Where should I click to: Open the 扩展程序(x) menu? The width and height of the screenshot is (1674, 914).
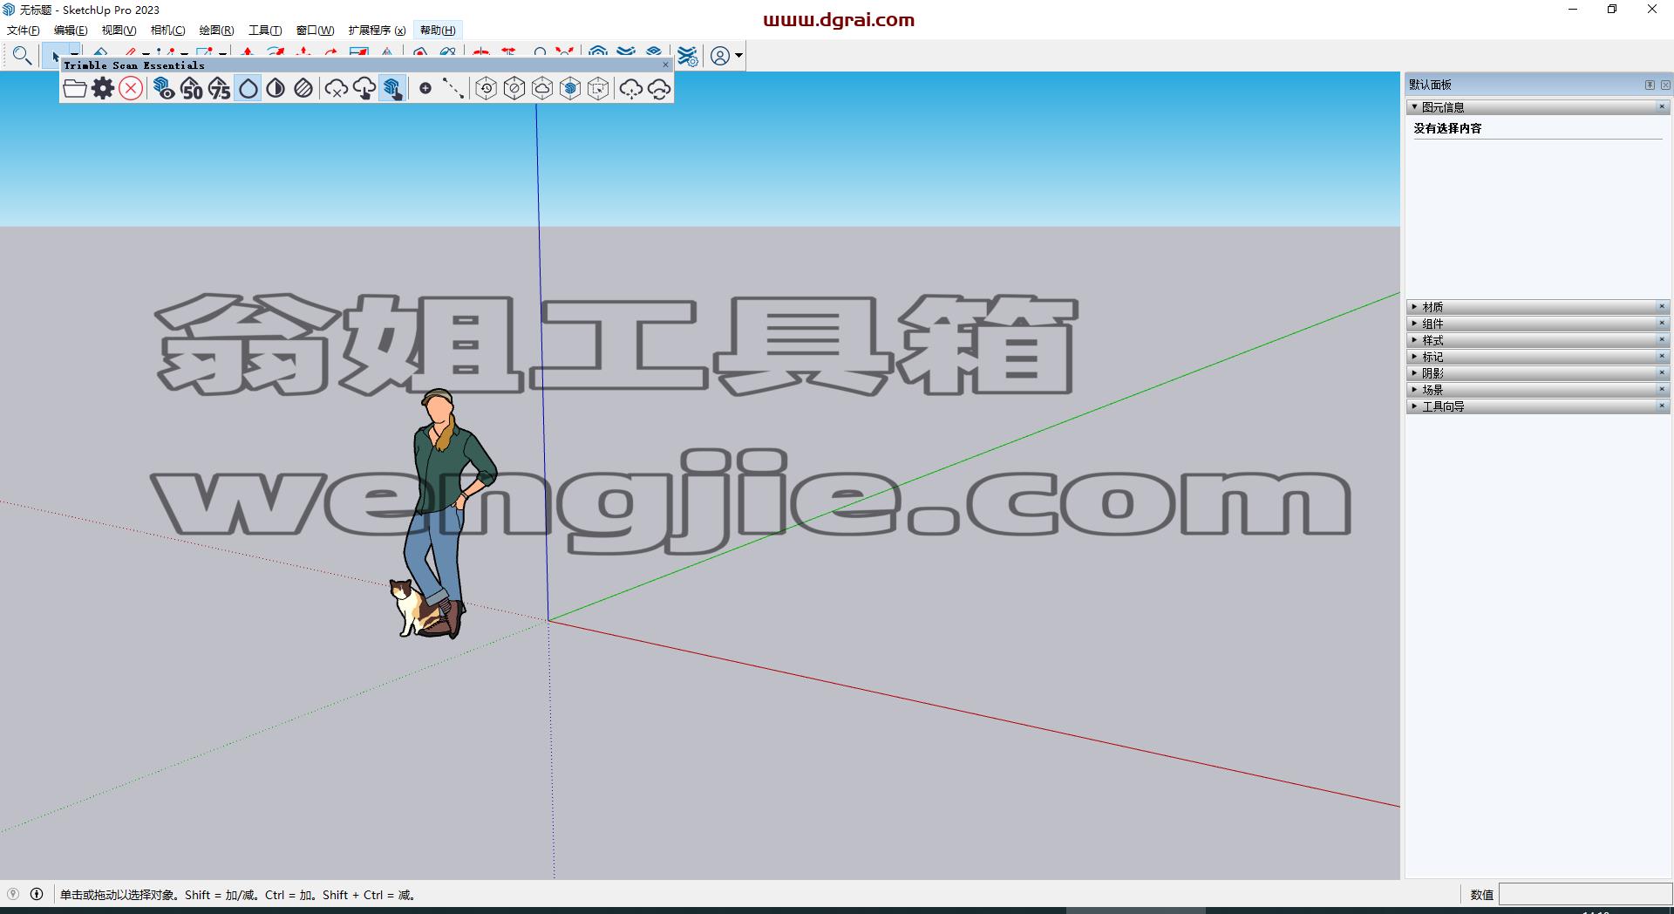click(377, 31)
